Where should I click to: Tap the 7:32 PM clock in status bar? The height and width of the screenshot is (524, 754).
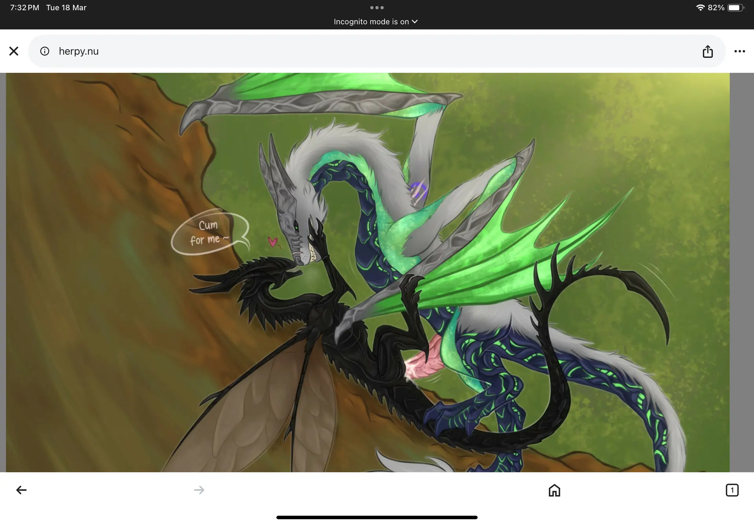tap(24, 7)
